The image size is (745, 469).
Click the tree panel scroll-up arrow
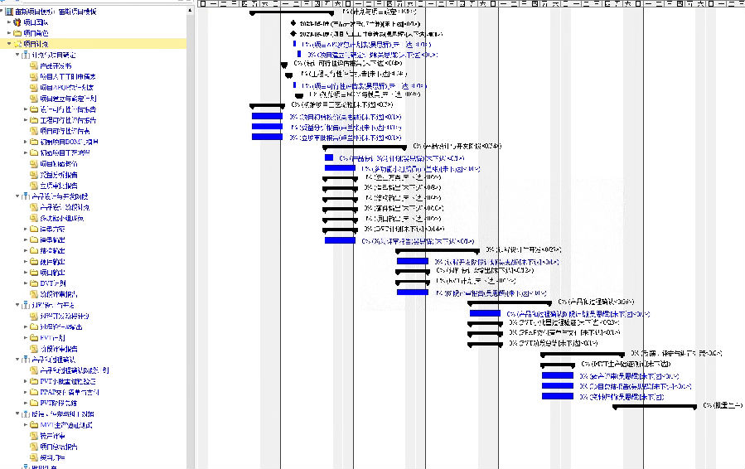(190, 11)
